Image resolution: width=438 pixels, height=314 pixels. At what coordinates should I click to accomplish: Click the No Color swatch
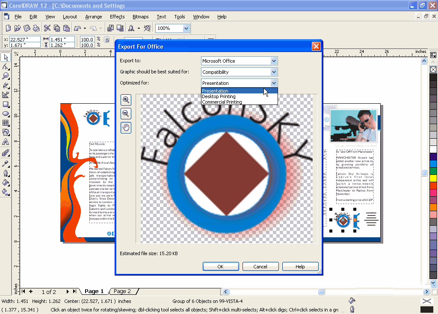(433, 70)
